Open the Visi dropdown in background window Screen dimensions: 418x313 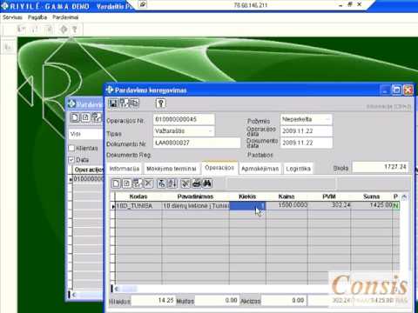(86, 134)
